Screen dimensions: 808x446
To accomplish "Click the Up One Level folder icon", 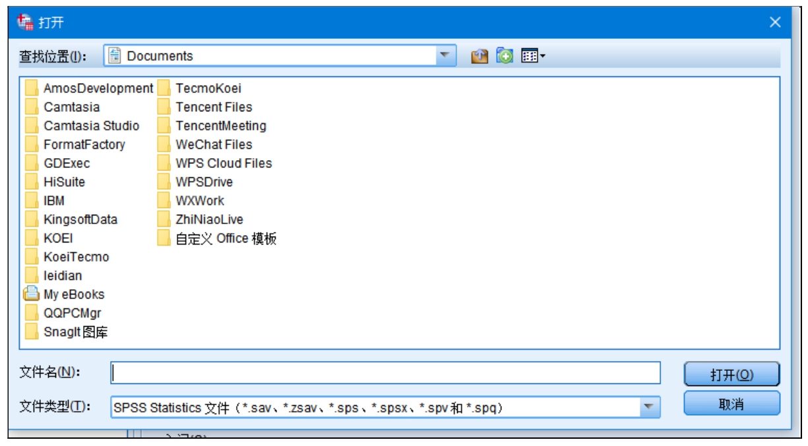I will tap(480, 57).
